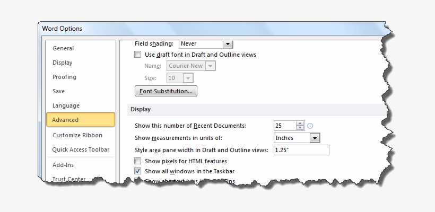Open the draft font Name dropdown (Courier New)
Viewport: 435px width, 212px height.
[x=210, y=66]
